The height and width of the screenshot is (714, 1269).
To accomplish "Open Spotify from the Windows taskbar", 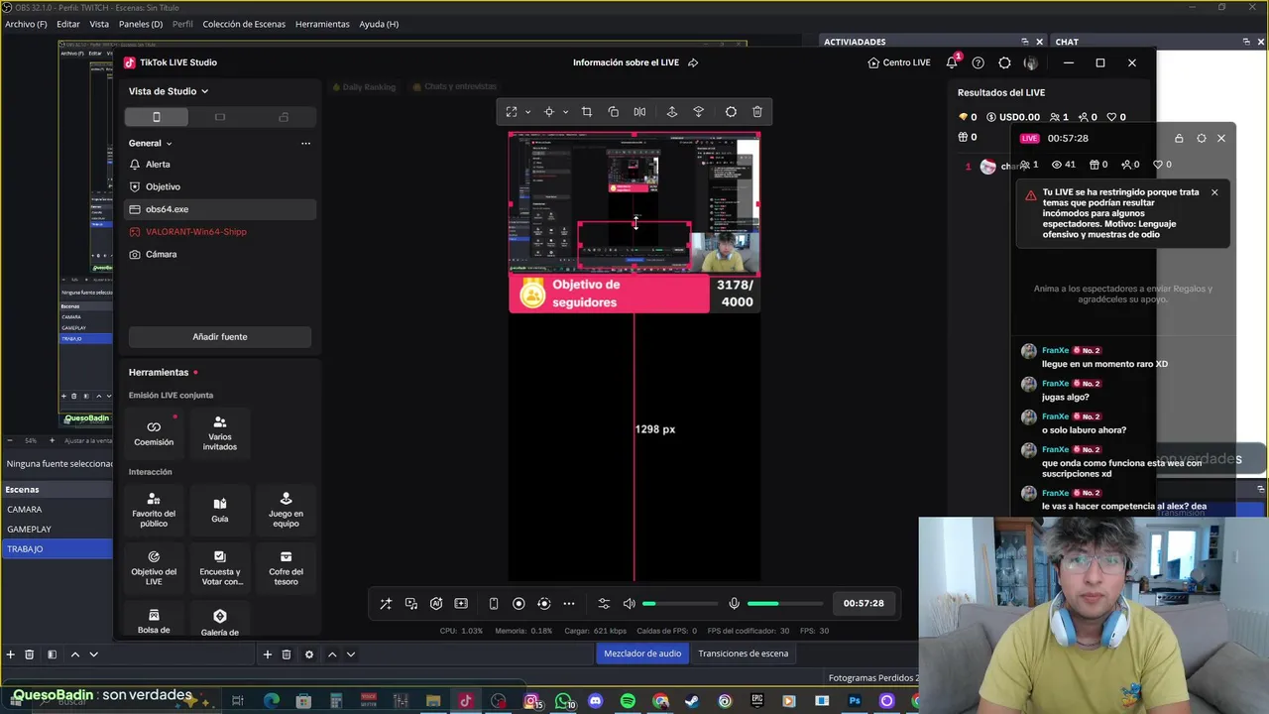I will coord(628,701).
